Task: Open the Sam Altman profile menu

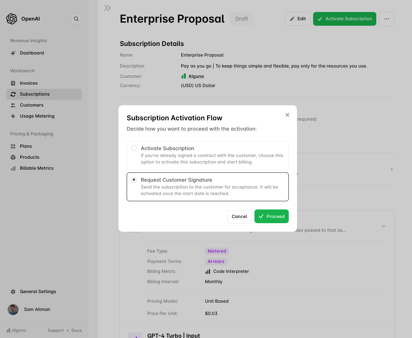Action: point(13,309)
